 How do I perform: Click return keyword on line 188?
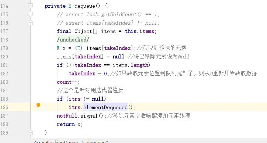[66, 124]
